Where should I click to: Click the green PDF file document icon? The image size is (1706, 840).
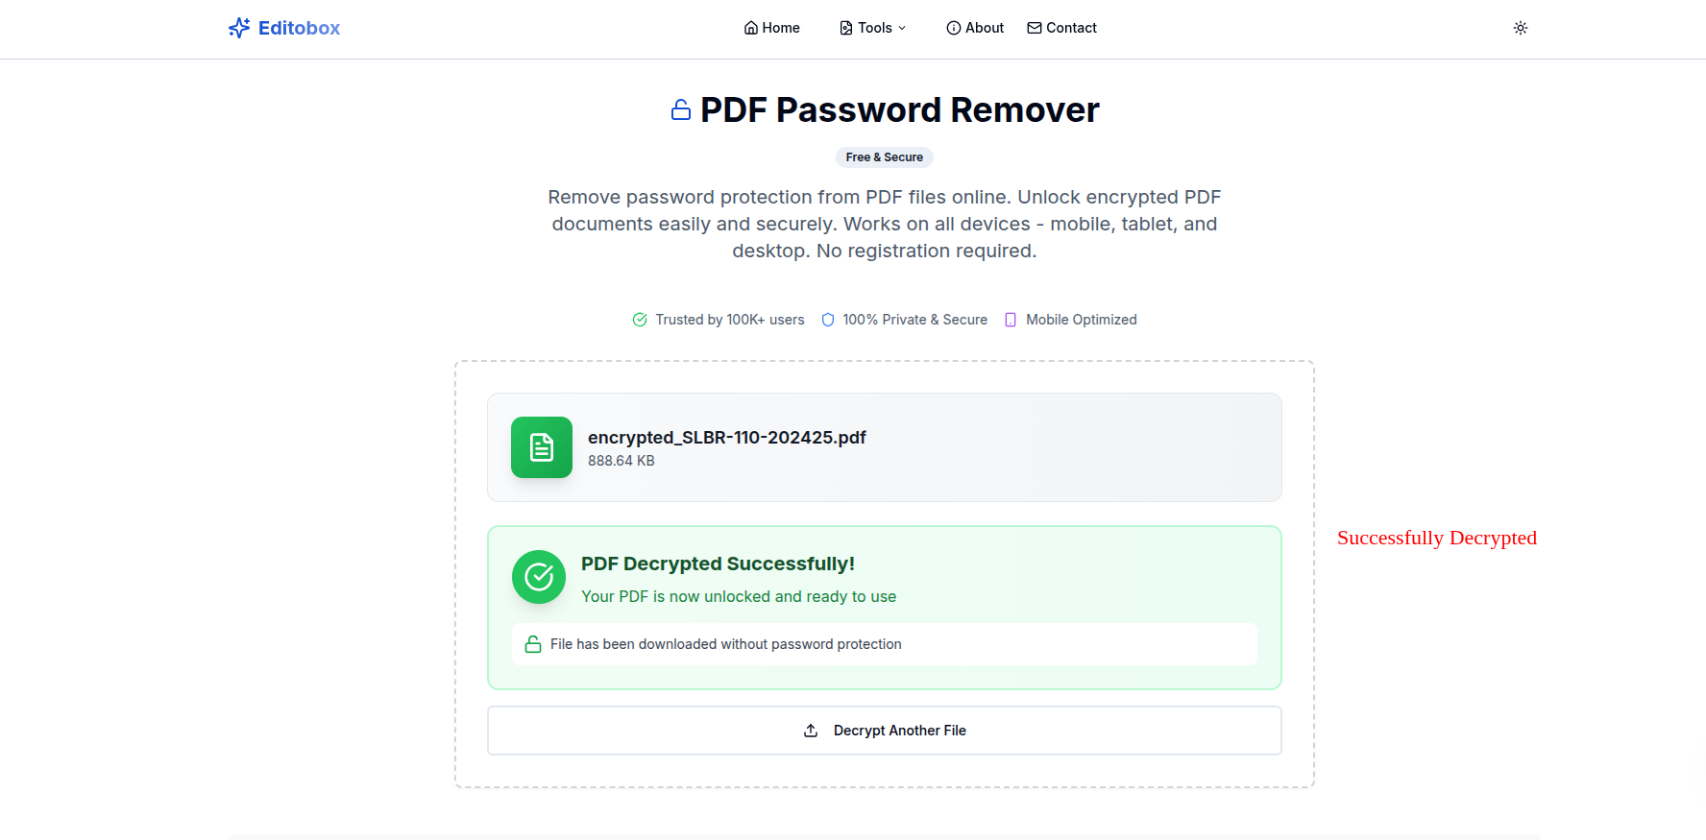542,447
